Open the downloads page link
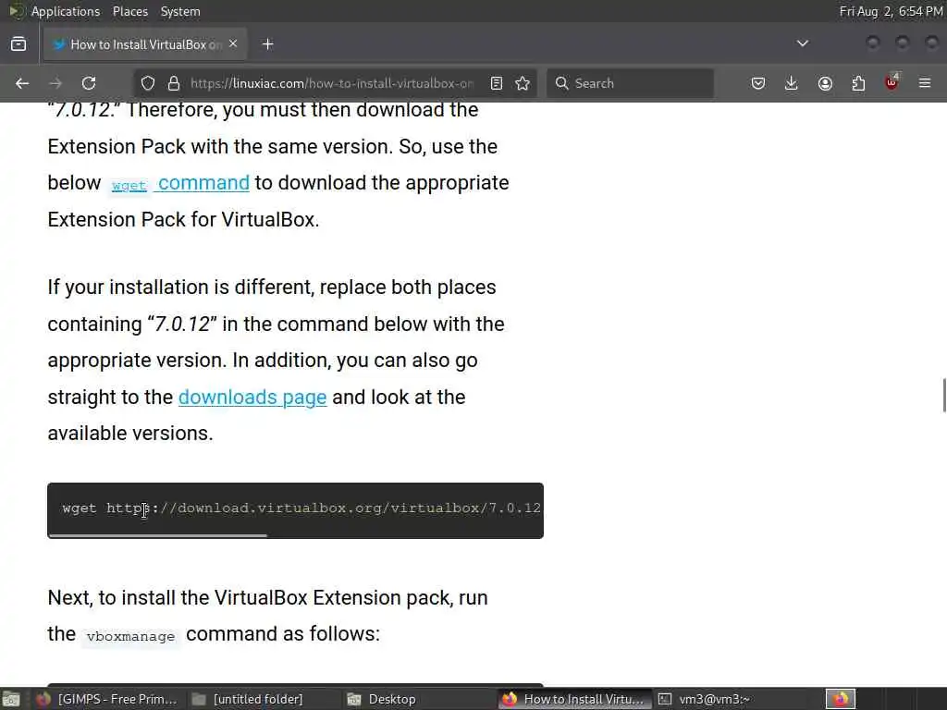The width and height of the screenshot is (947, 710). 252,398
